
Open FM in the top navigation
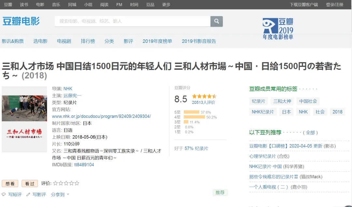119,5
